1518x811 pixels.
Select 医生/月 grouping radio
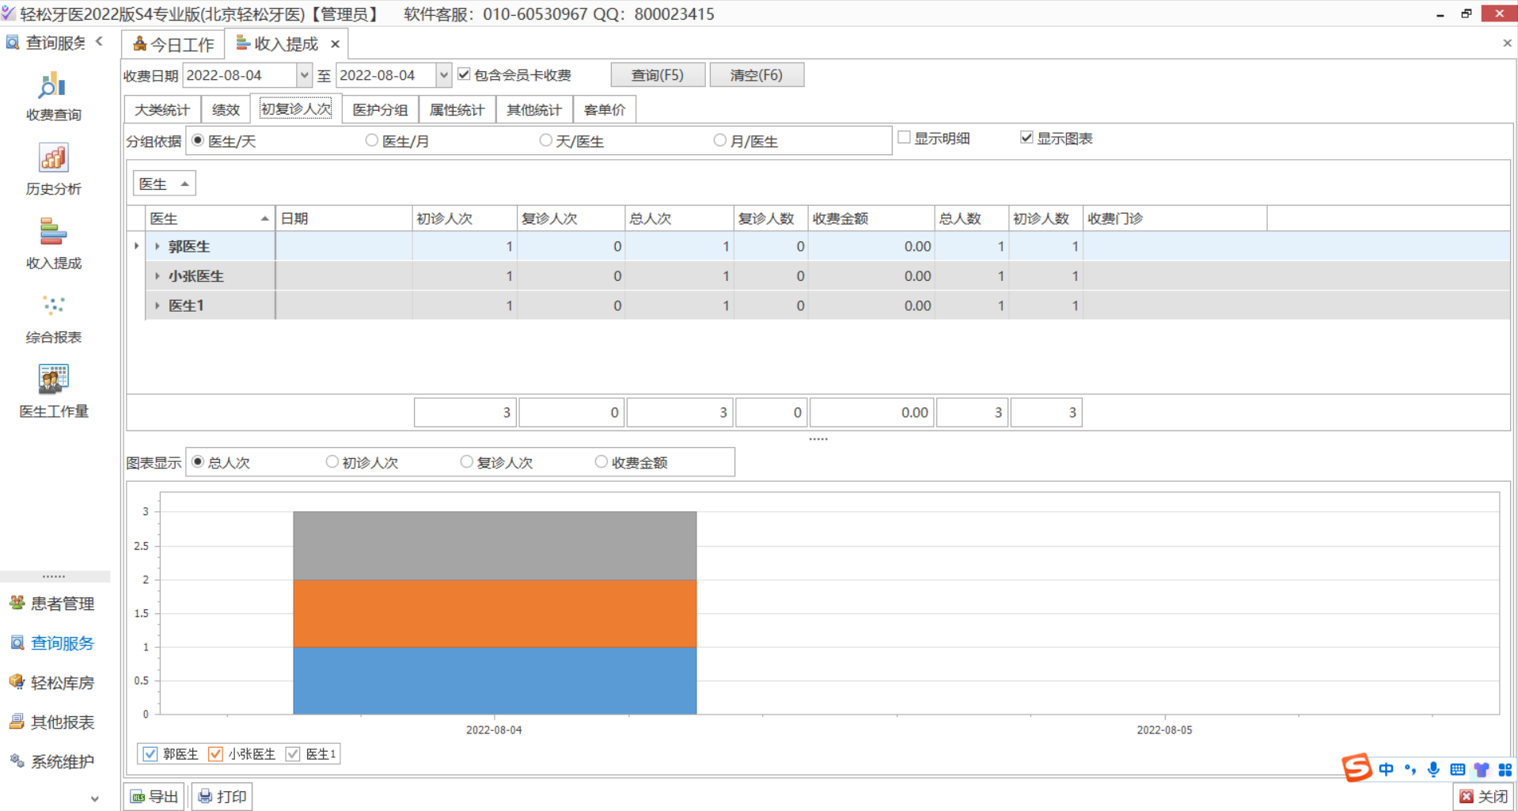click(371, 140)
